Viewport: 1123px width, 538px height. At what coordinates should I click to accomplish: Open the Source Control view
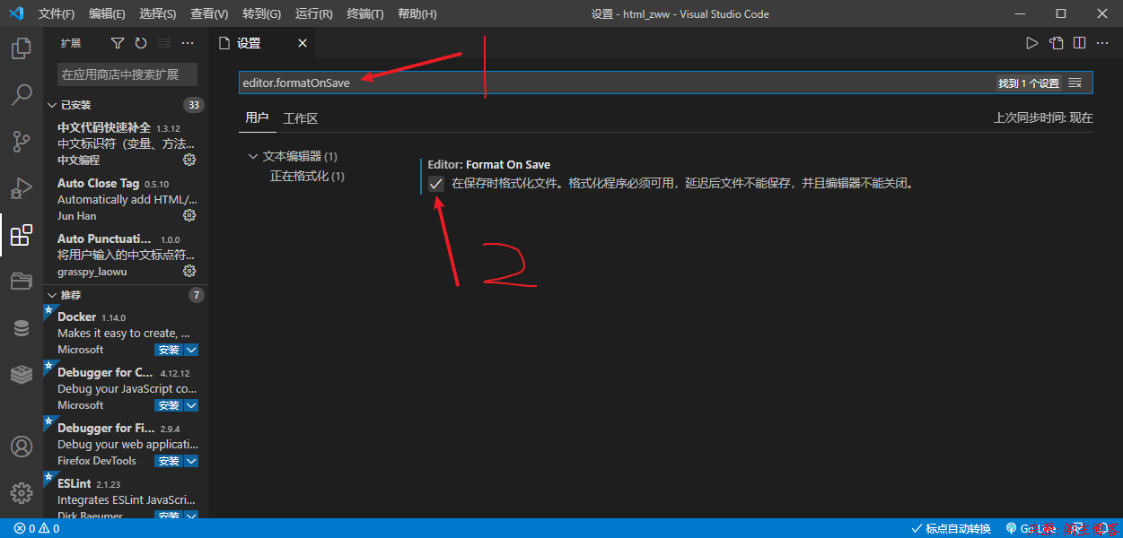pos(22,142)
